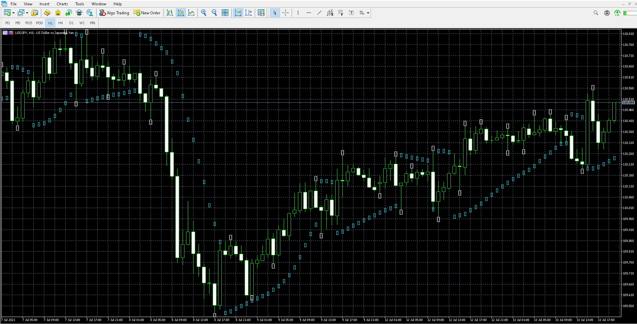Zoom in on the chart
637x324 pixels.
click(204, 13)
